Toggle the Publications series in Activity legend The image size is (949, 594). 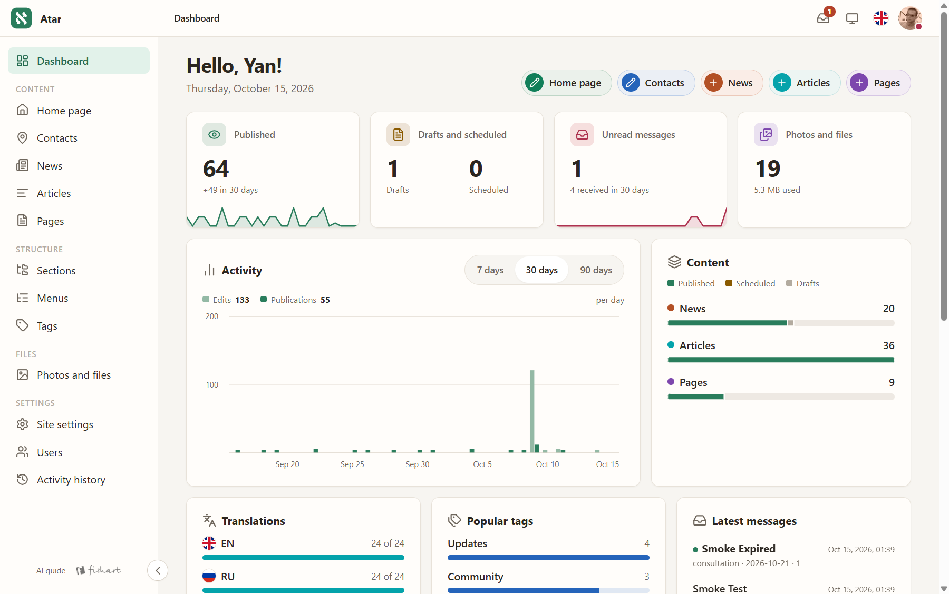point(295,300)
